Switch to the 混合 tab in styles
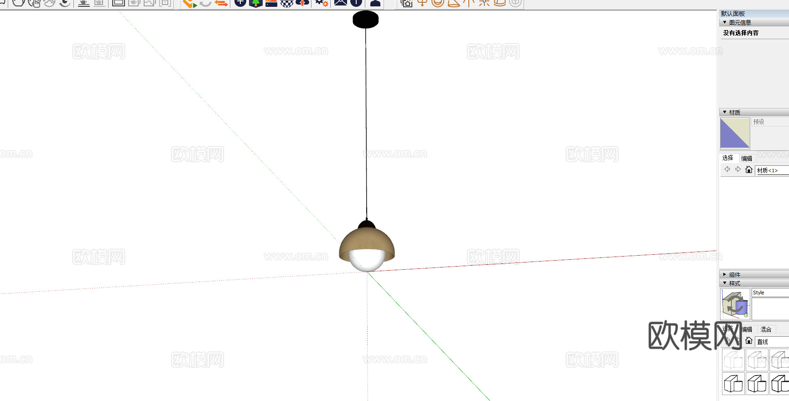Image resolution: width=789 pixels, height=401 pixels. 766,329
